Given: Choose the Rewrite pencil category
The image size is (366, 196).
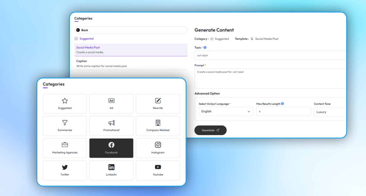Looking at the screenshot, I should pyautogui.click(x=158, y=104).
